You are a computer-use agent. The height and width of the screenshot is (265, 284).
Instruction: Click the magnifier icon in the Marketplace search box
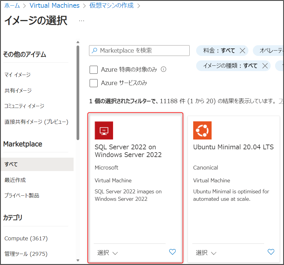click(94, 50)
